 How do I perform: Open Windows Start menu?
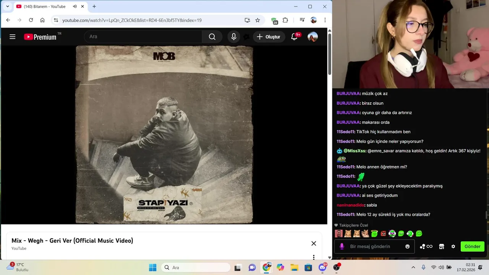coord(152,267)
